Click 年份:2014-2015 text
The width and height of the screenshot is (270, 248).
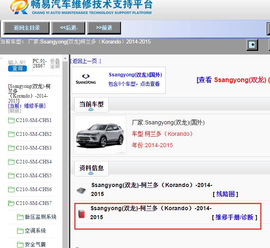tap(152, 145)
